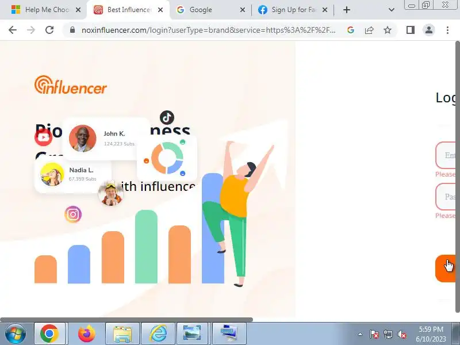Click the horizontal page scrollbar
The height and width of the screenshot is (345, 460).
126,320
